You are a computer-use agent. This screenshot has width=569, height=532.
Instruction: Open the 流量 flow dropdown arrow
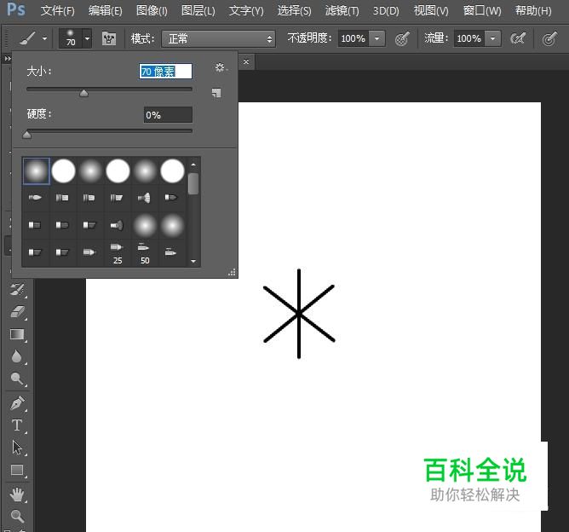coord(493,38)
